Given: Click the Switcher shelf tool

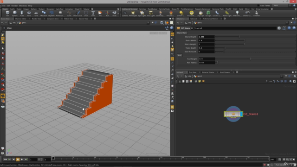Looking at the screenshot, I should pyautogui.click(x=257, y=13).
